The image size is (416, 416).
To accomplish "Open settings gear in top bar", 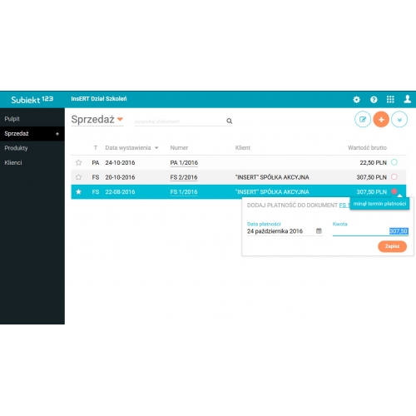I will click(x=357, y=100).
